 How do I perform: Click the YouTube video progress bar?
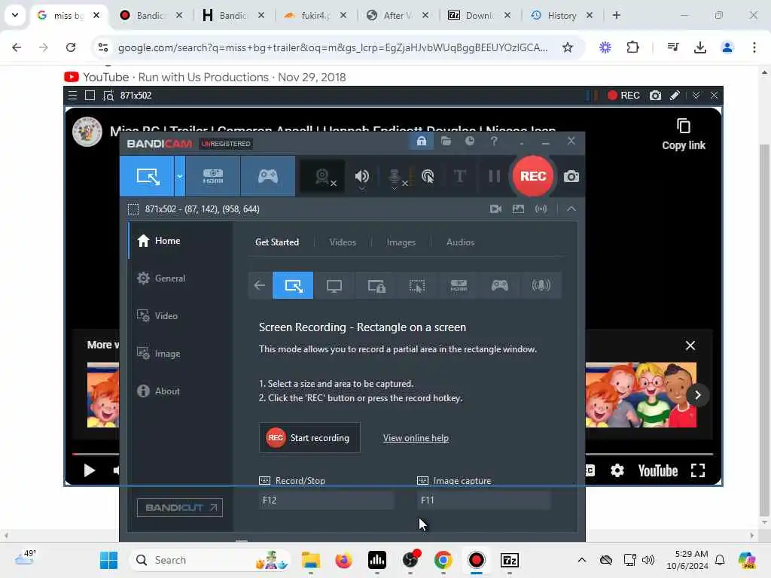392,454
